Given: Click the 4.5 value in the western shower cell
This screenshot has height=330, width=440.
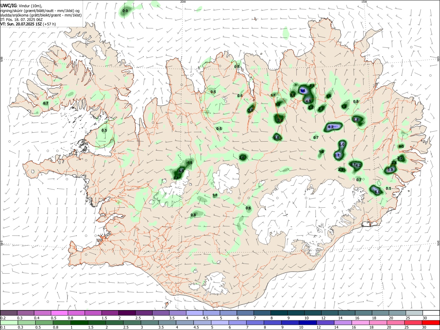Looking at the screenshot, I should tap(181, 171).
